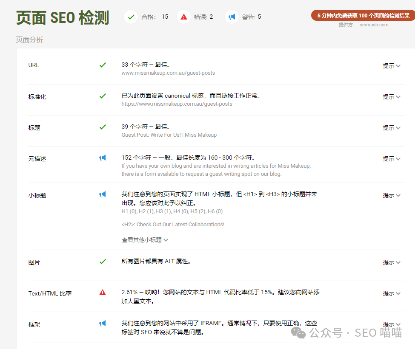Expand 查看其他小标题 to show more headings
The image size is (415, 349).
[145, 240]
